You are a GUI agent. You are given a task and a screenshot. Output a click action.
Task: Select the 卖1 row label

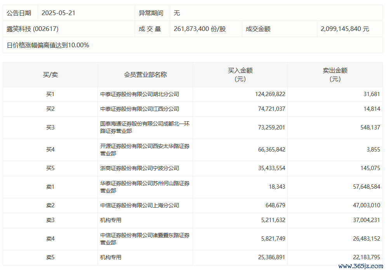pos(50,187)
